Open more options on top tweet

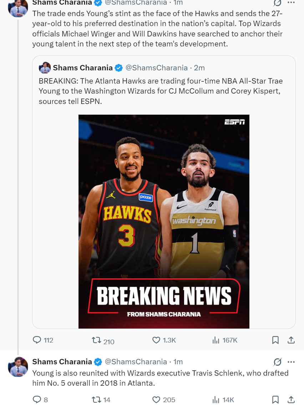[x=291, y=3]
